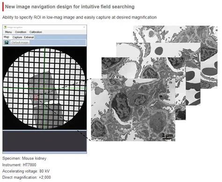Click the green save icon
The image size is (222, 182).
point(7,42)
